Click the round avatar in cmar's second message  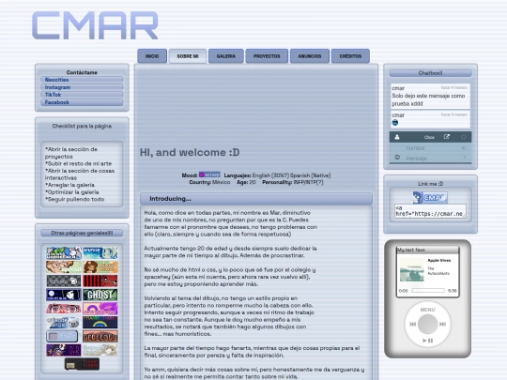[x=395, y=123]
